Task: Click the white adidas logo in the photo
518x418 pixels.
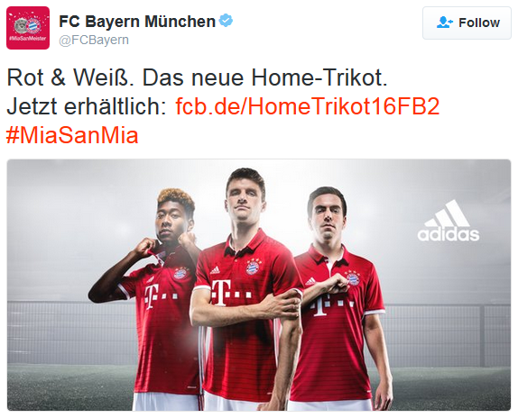Action: 449,221
